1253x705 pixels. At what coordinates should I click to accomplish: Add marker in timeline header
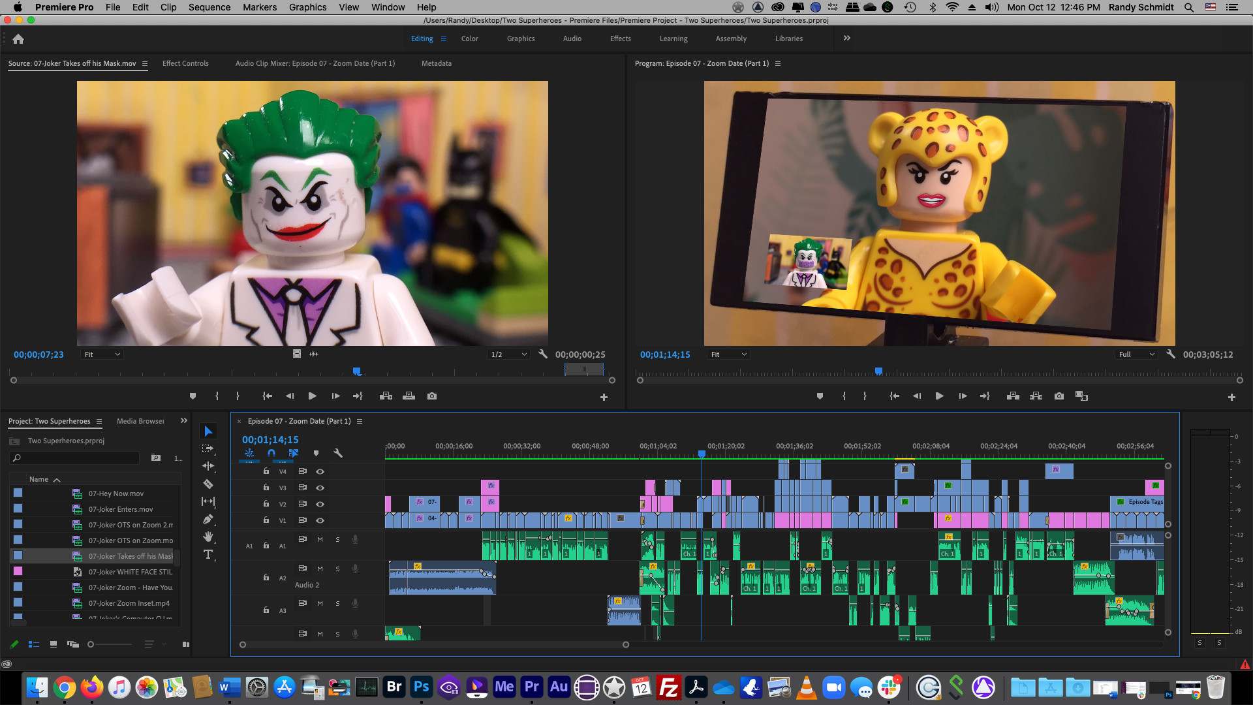(x=316, y=453)
